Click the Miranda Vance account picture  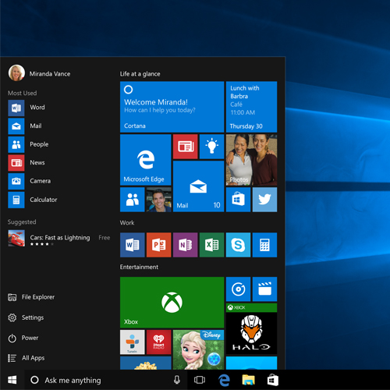click(x=16, y=73)
